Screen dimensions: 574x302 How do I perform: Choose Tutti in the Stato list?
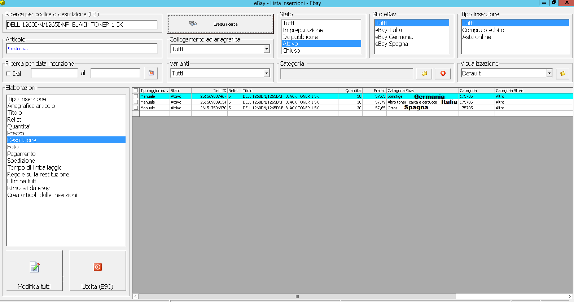pyautogui.click(x=321, y=23)
